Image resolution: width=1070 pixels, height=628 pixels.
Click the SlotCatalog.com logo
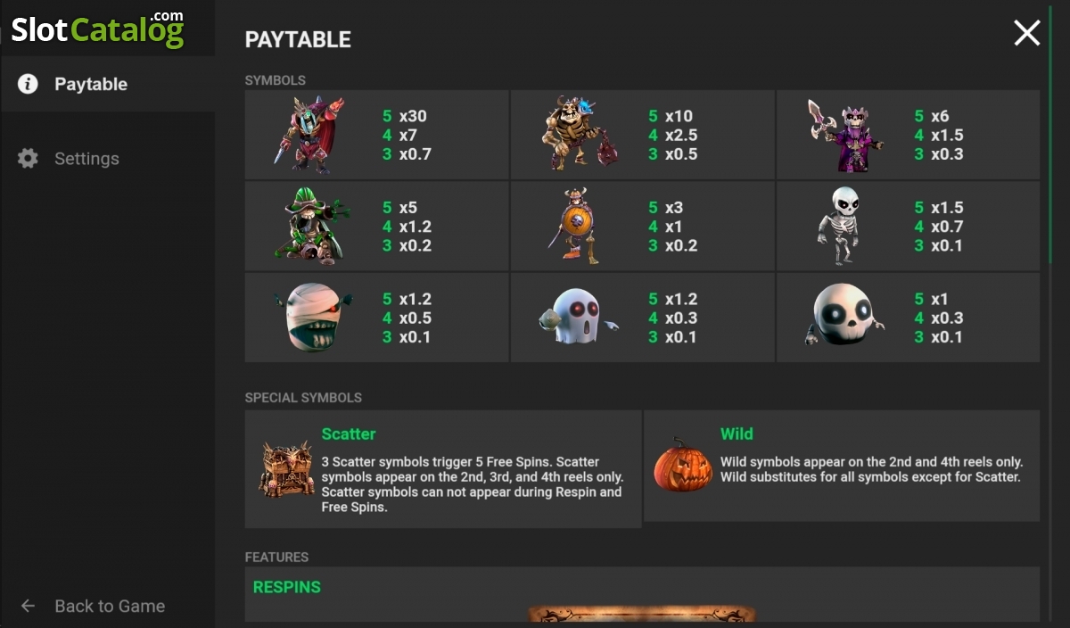point(97,29)
